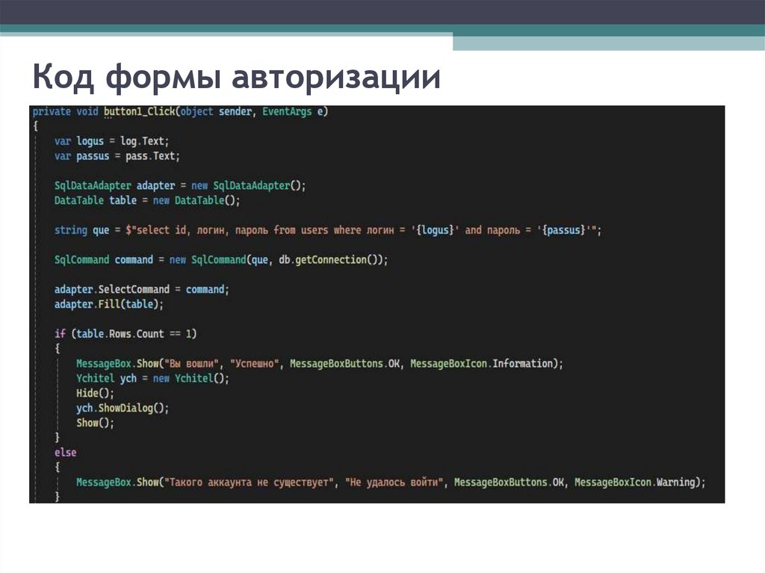Click the adapter.Fill(table) statement
765x573 pixels.
point(109,304)
